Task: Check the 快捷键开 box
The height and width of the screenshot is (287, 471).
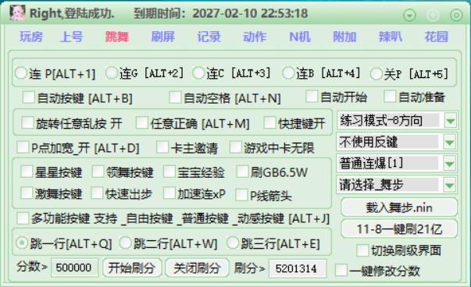Action: point(269,122)
